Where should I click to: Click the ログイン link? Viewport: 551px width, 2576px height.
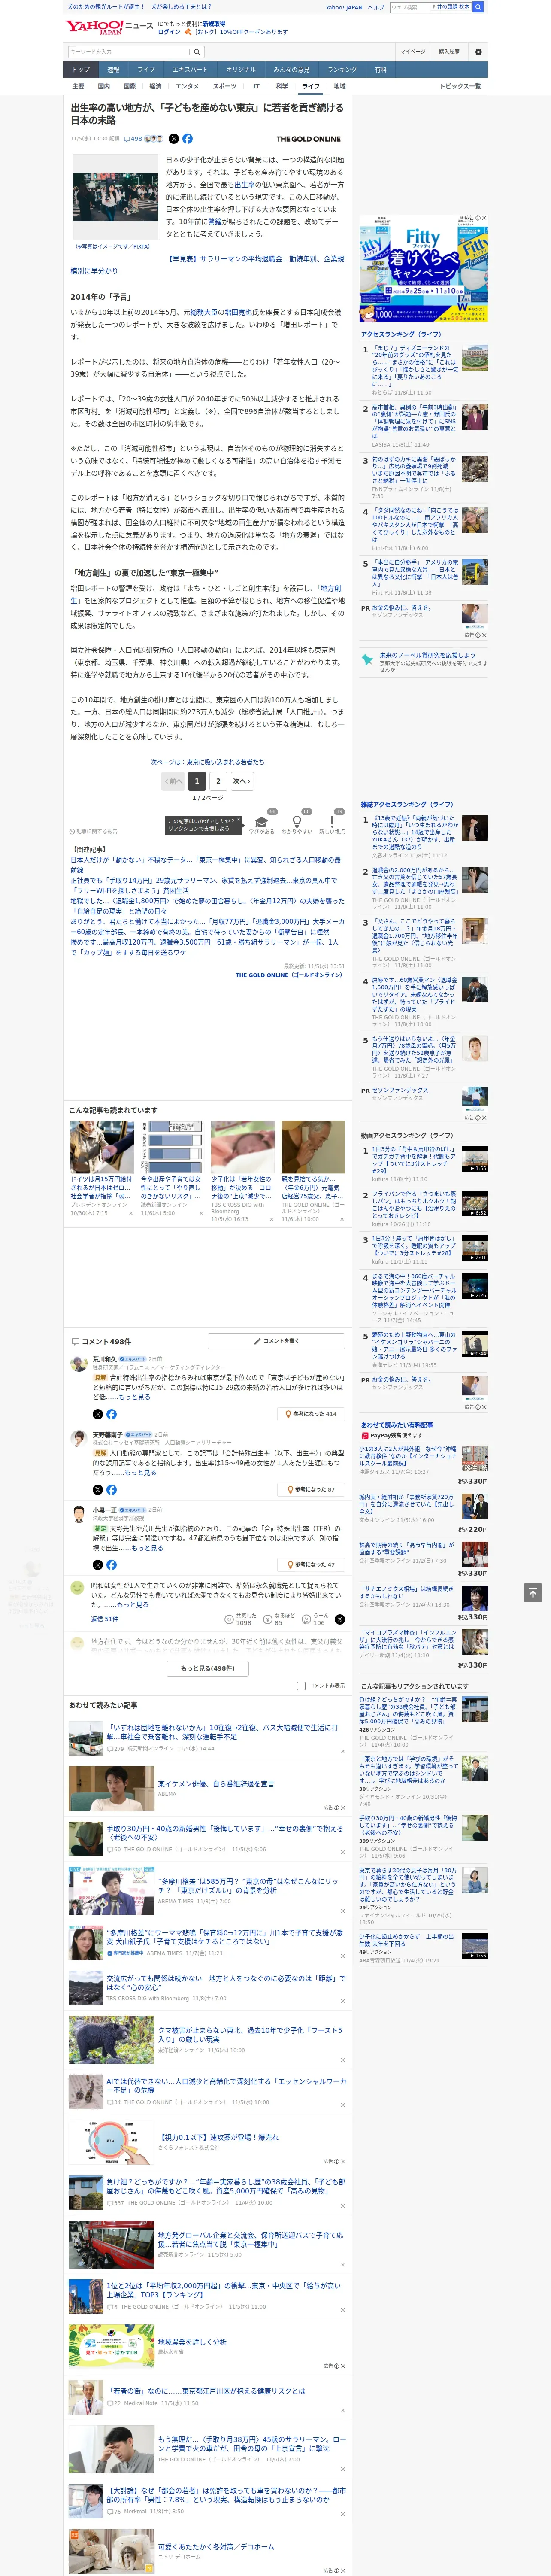pos(169,32)
